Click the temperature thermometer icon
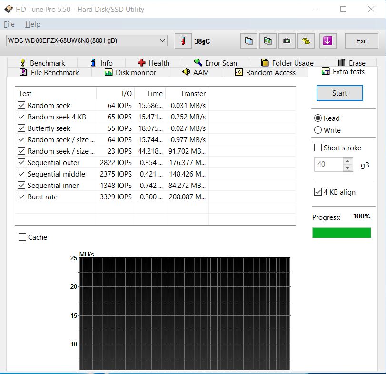The width and height of the screenshot is (386, 374). 183,41
